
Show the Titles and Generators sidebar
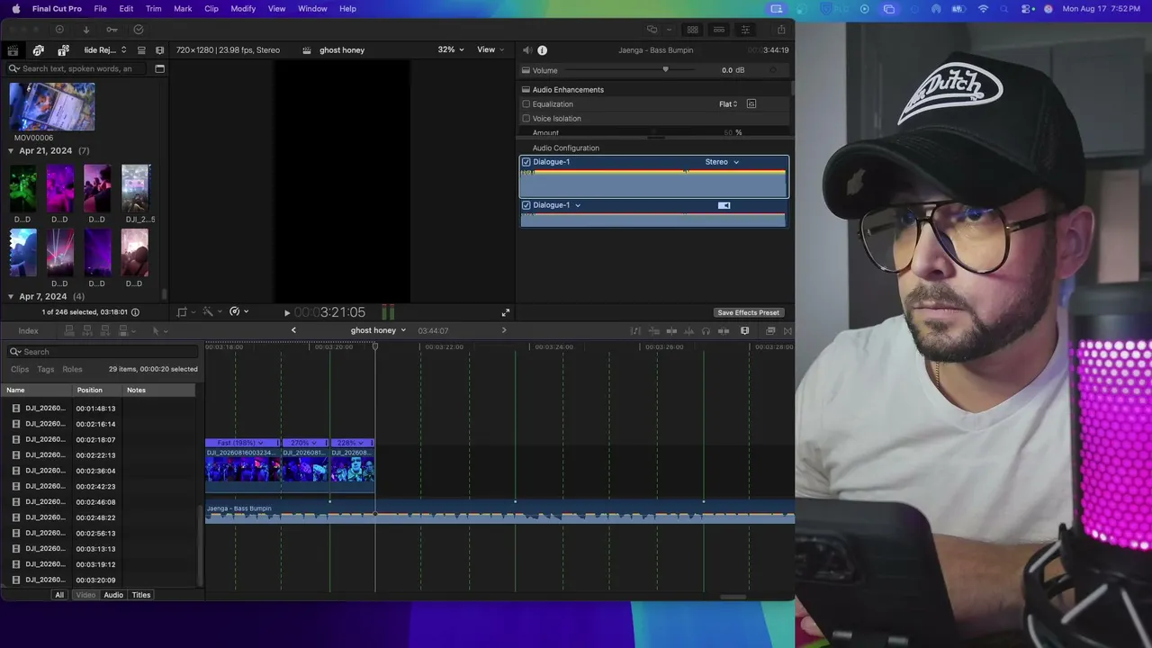pos(63,50)
